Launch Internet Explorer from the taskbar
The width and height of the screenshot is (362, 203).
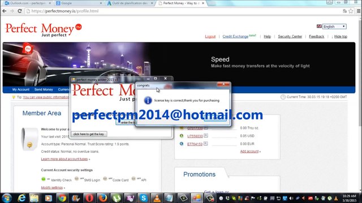(x=21, y=198)
